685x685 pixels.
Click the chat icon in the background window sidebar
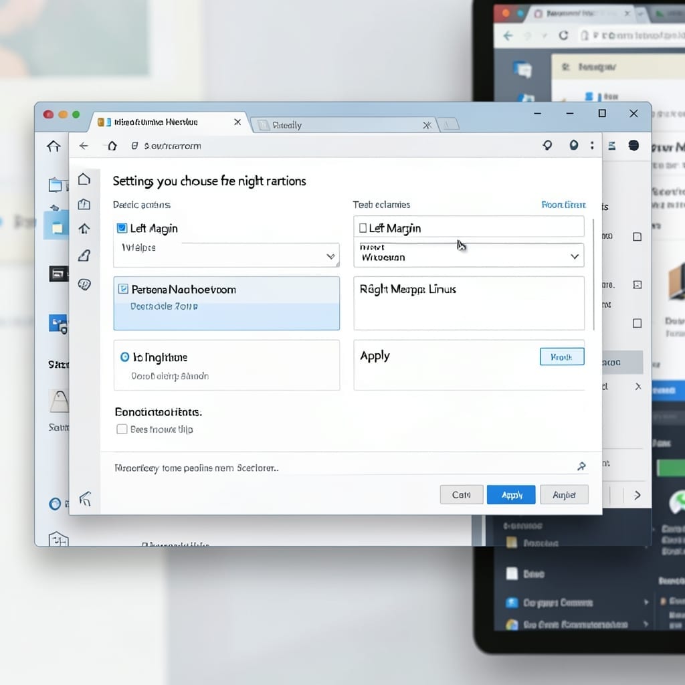522,70
